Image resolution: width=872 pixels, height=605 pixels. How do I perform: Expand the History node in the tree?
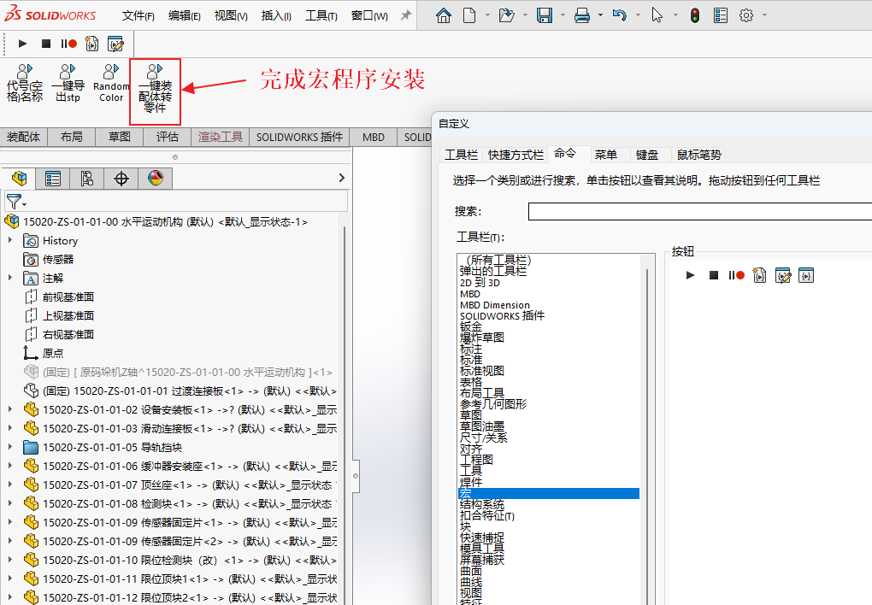(10, 241)
